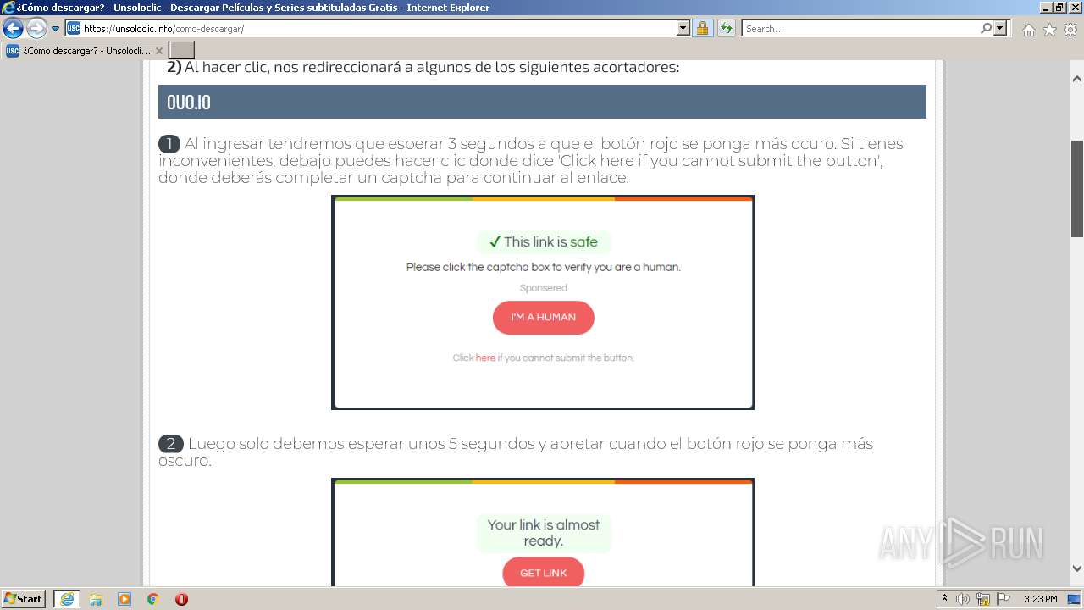The width and height of the screenshot is (1084, 610).
Task: Expand the address bar autocomplete dropdown
Action: tap(683, 28)
